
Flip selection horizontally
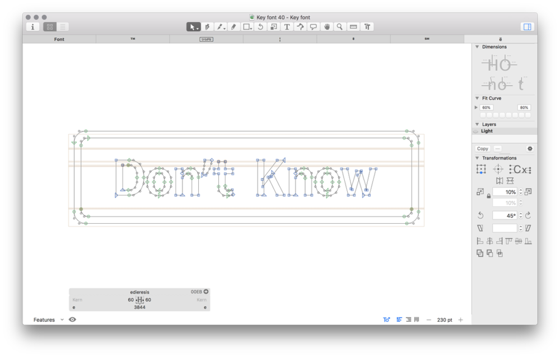click(500, 181)
